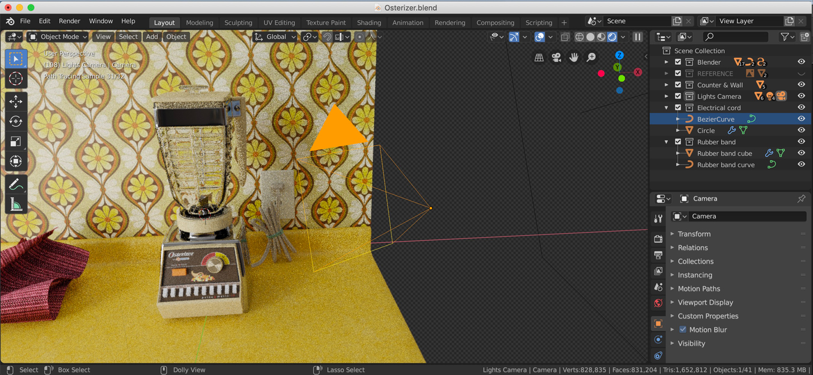The image size is (813, 375).
Task: Switch to rendered viewport shading
Action: 613,37
